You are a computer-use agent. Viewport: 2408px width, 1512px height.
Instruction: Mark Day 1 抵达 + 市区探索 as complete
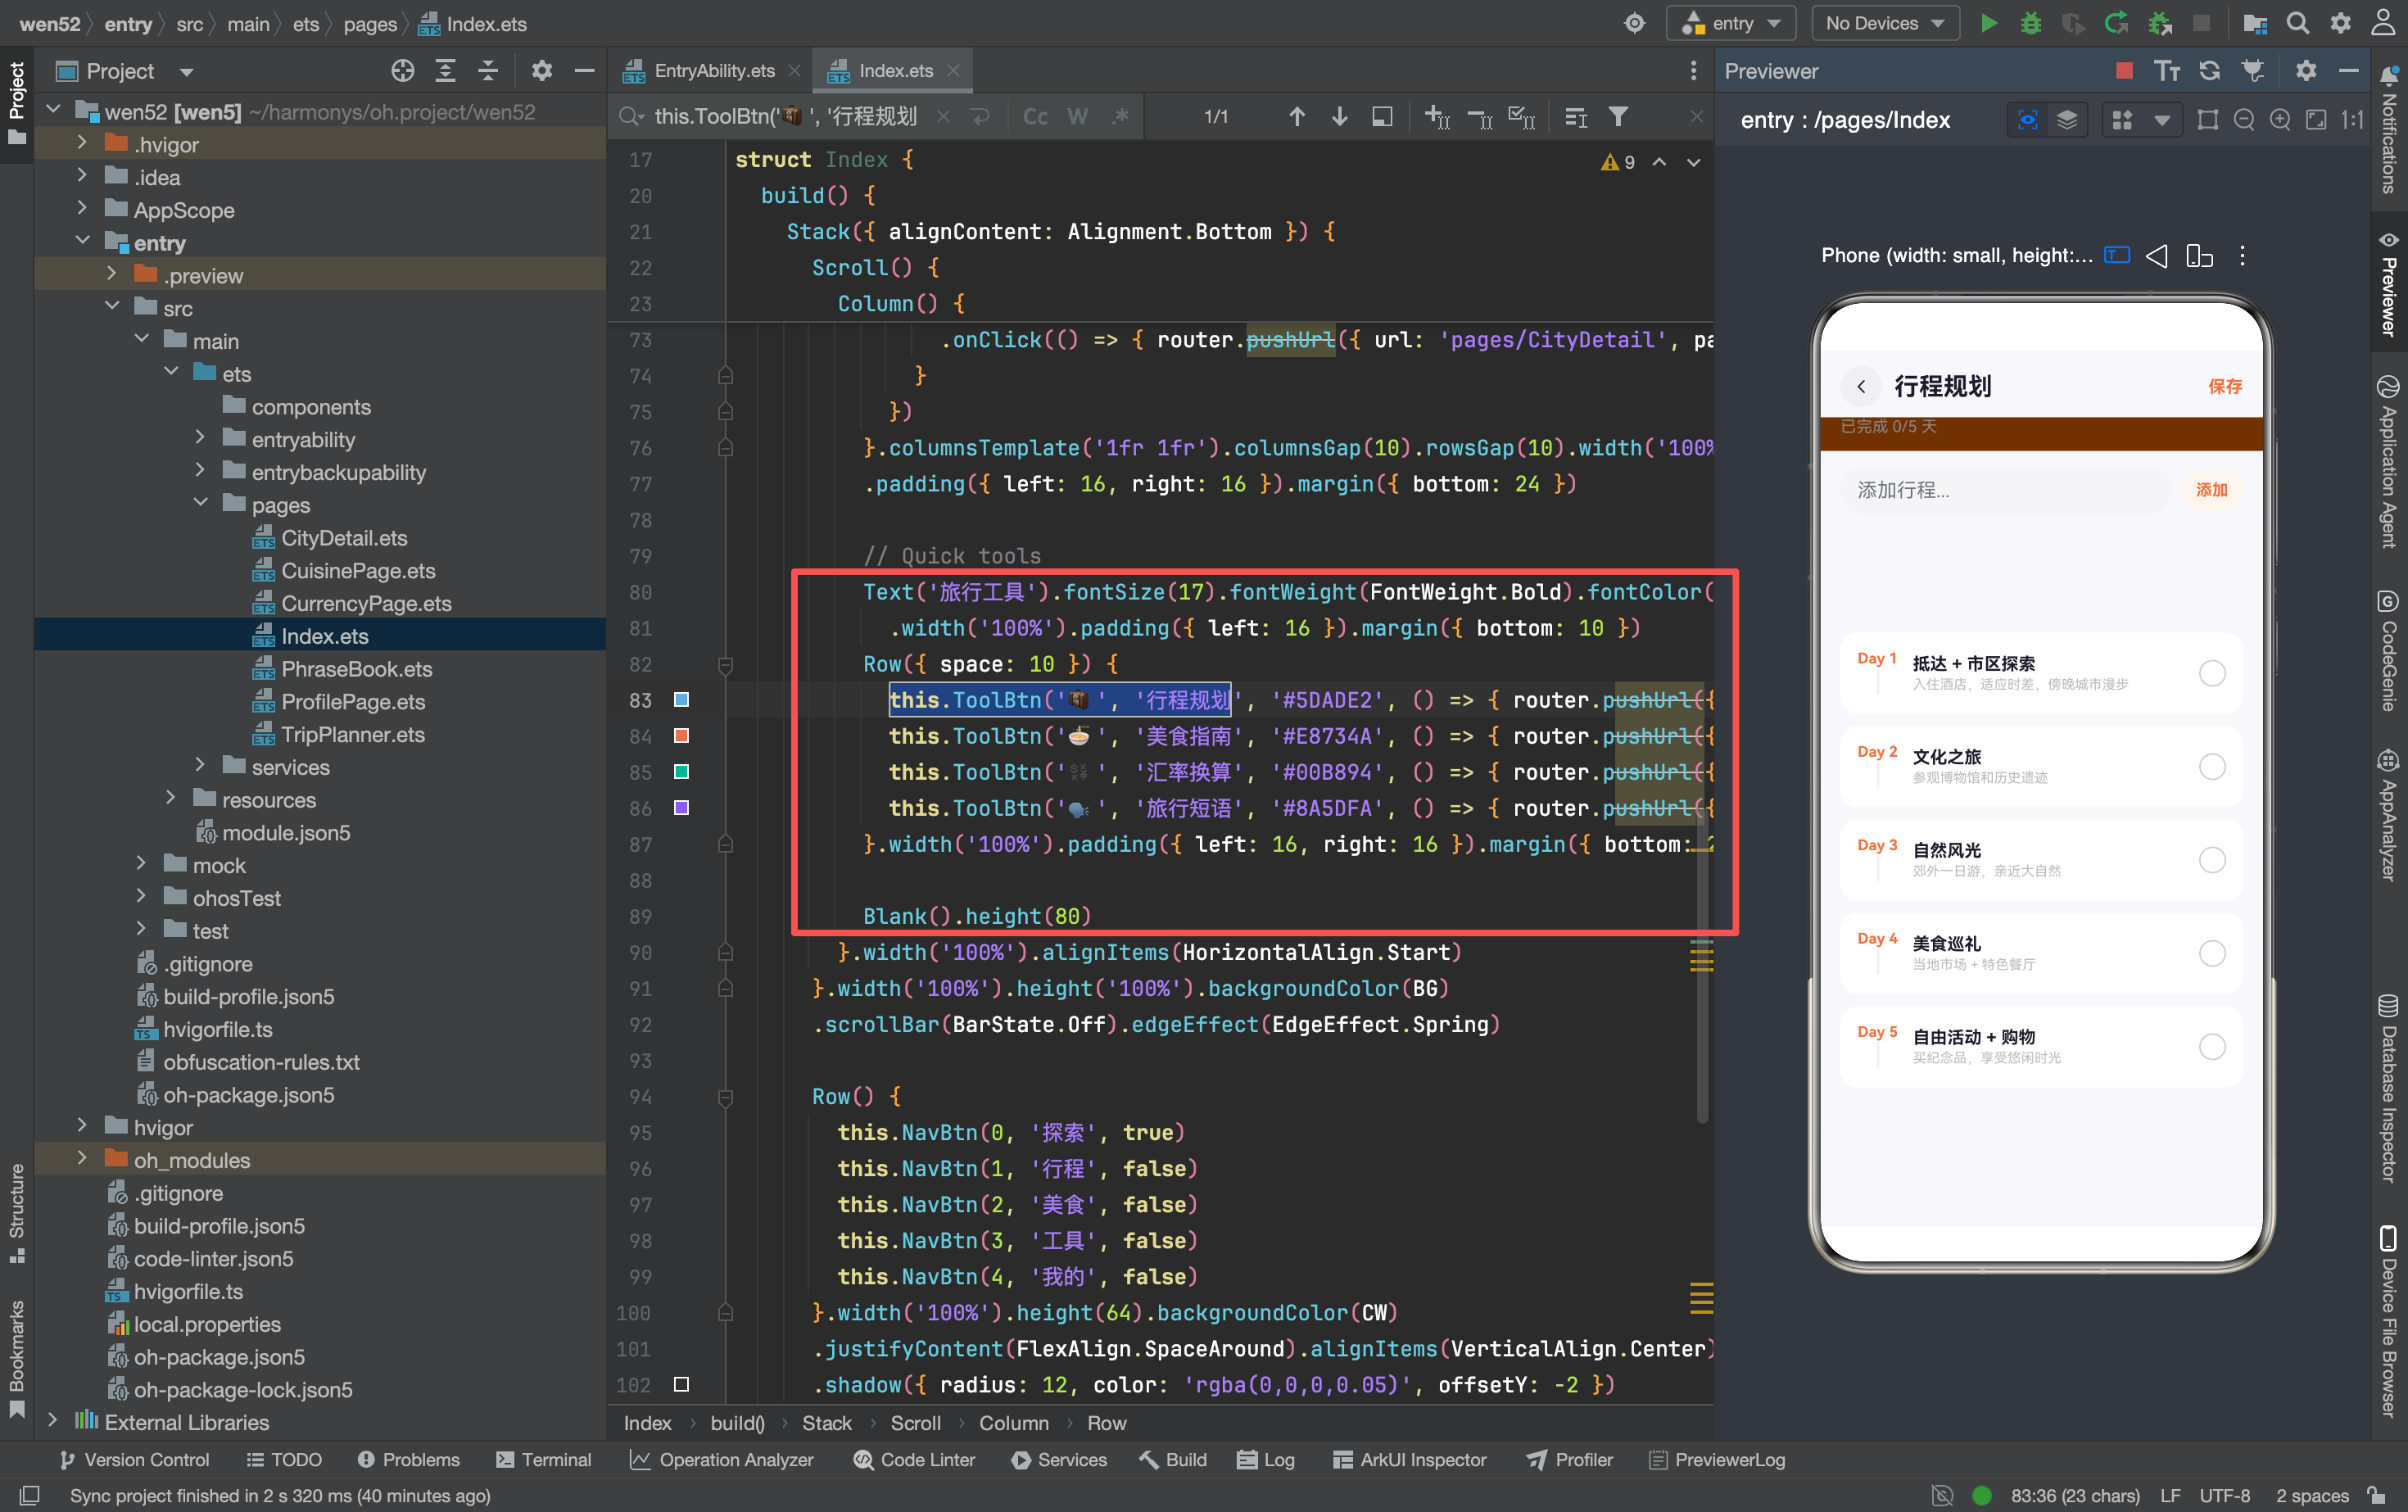click(x=2212, y=673)
